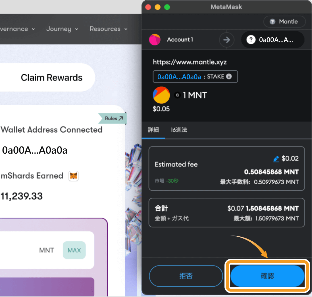Click the Wallet Address Connected heading

[x=51, y=130]
